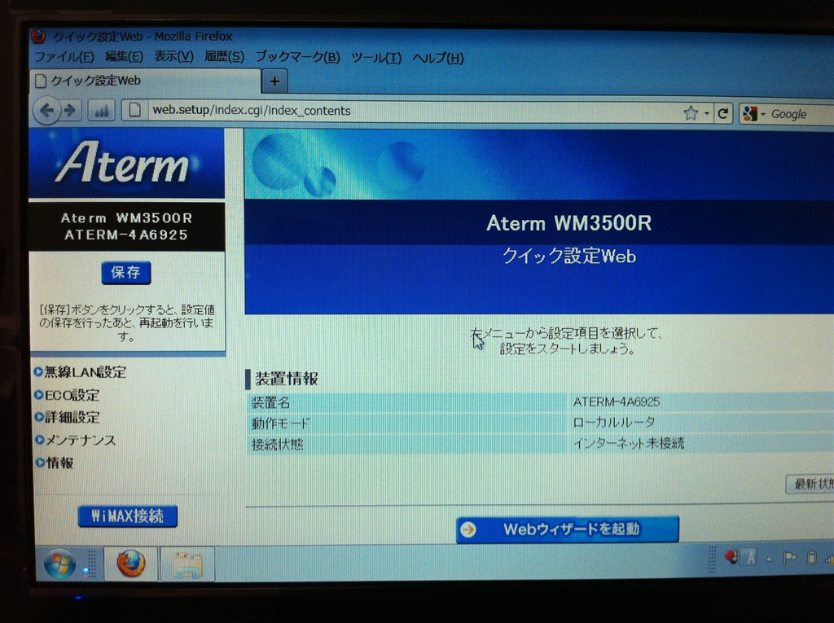
Task: Click the Aterm logo banner
Action: coord(126,163)
